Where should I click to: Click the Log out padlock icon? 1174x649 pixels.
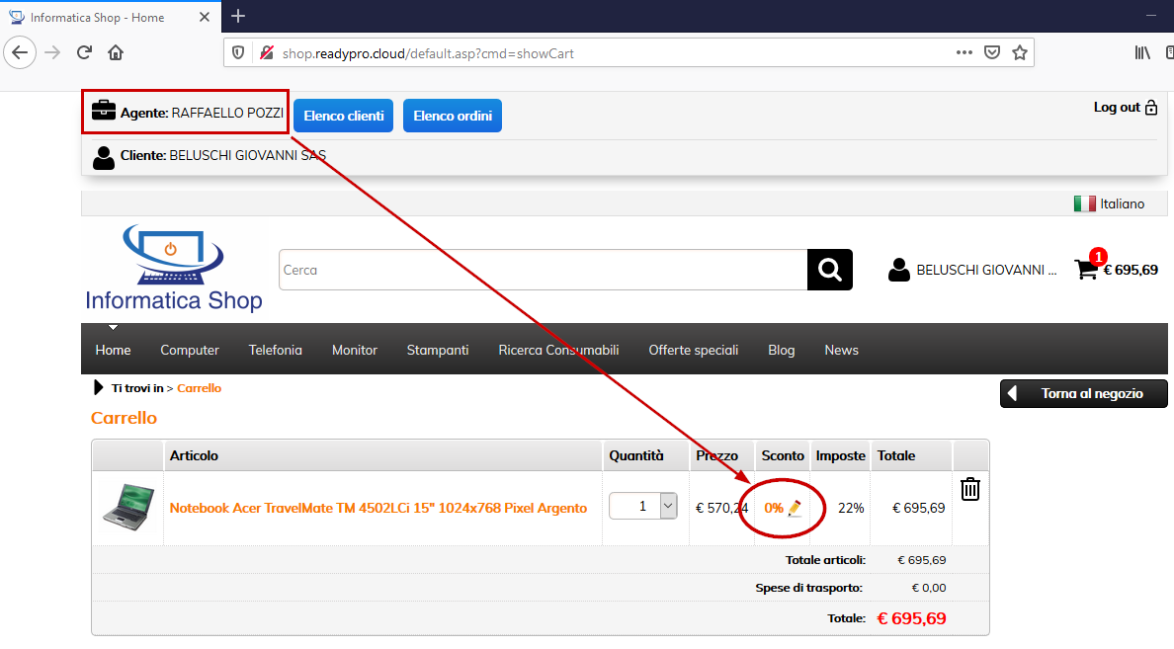point(1151,108)
